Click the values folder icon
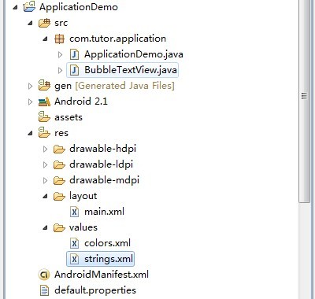Image resolution: width=315 pixels, height=299 pixels. [x=59, y=227]
